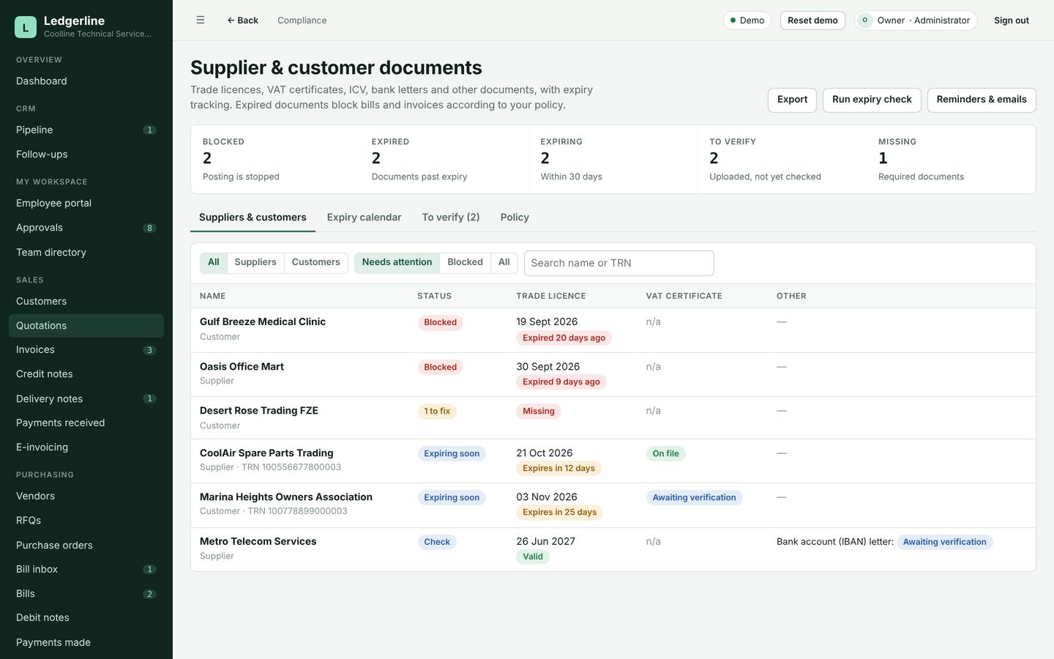Image resolution: width=1054 pixels, height=659 pixels.
Task: Select the Suppliers & customers tab
Action: [253, 217]
